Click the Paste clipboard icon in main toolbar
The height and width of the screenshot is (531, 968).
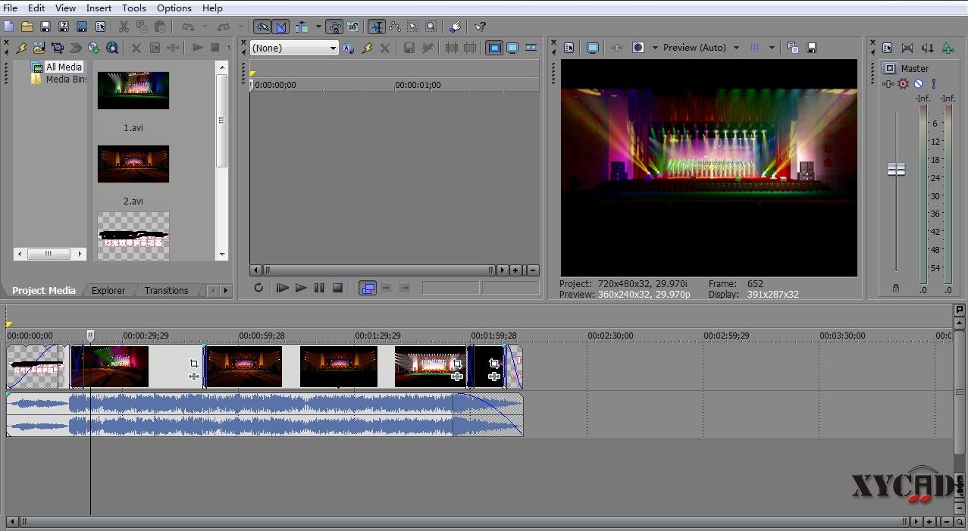pyautogui.click(x=160, y=27)
